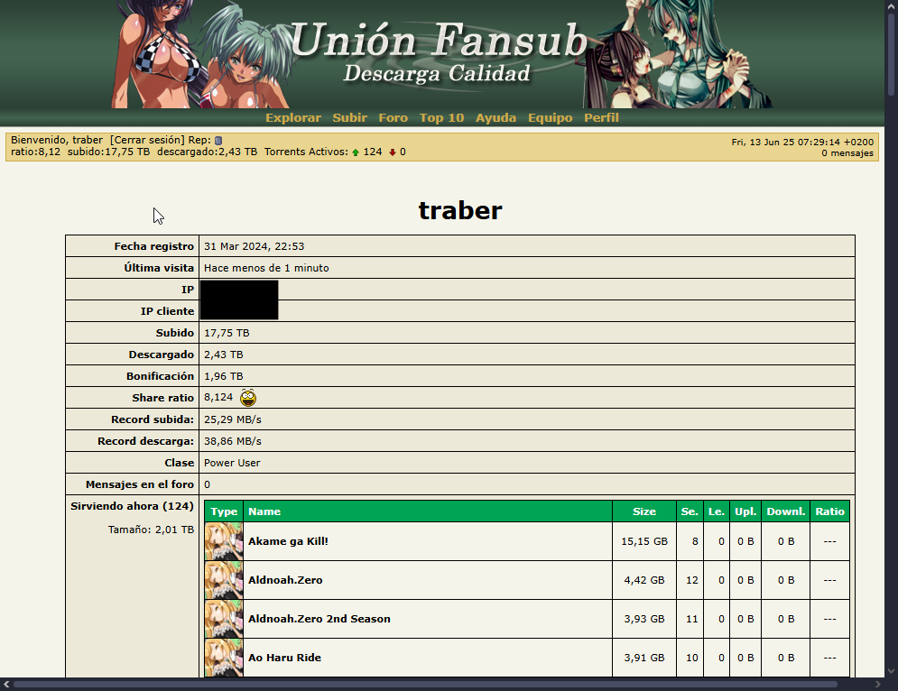Click the 25,29 MB/s upload record value
The width and height of the screenshot is (898, 691).
233,419
